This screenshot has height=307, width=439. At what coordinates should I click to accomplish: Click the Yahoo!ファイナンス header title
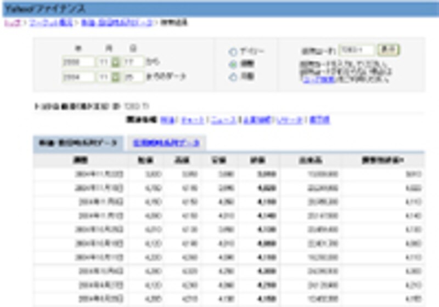(45, 9)
